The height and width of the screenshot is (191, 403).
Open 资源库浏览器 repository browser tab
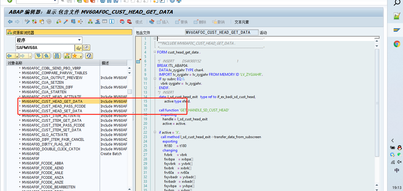click(69, 32)
